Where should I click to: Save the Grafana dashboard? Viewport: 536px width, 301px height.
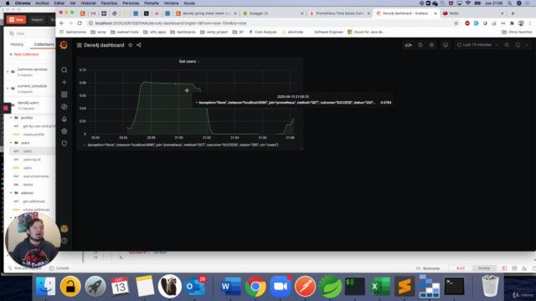420,45
